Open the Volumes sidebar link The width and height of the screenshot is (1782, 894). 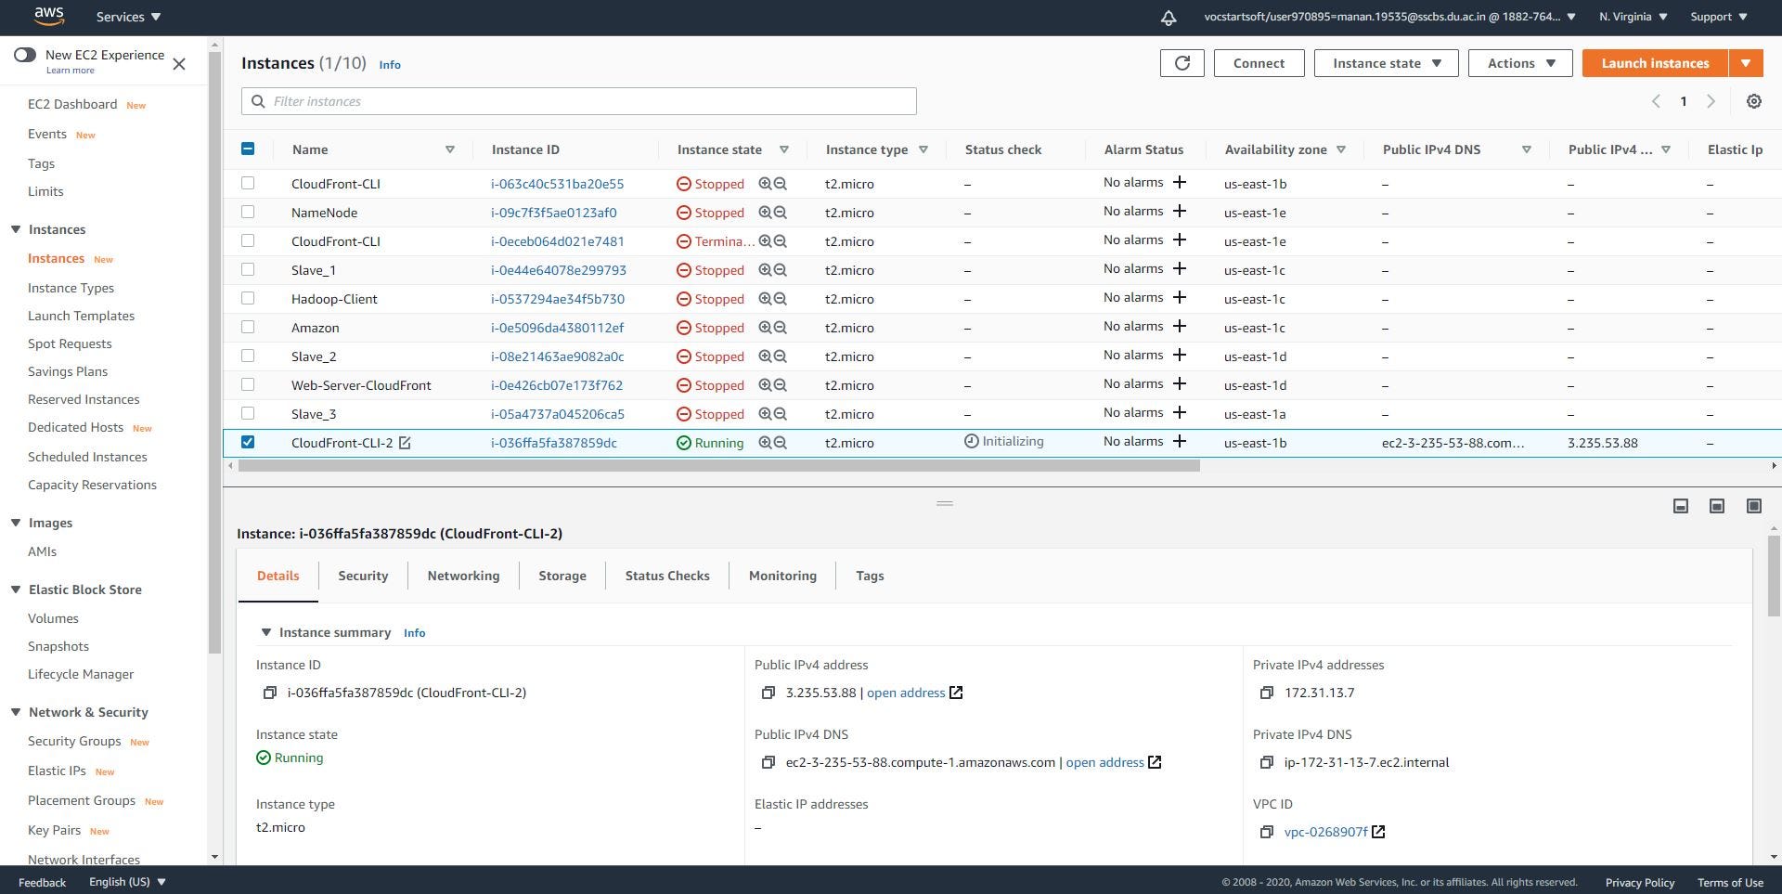point(53,618)
